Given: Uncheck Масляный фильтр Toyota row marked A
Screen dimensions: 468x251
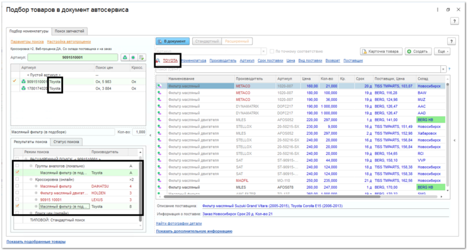Looking at the screenshot, I should tap(17, 173).
